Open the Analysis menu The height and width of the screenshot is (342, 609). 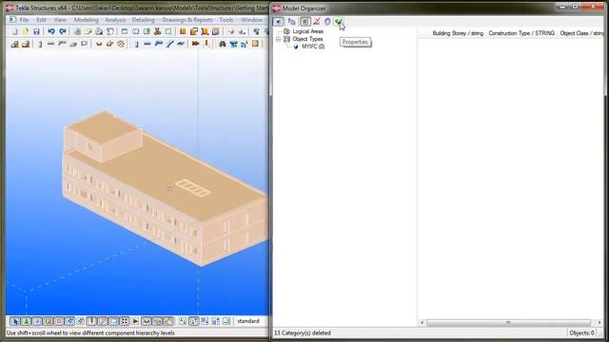click(x=115, y=20)
